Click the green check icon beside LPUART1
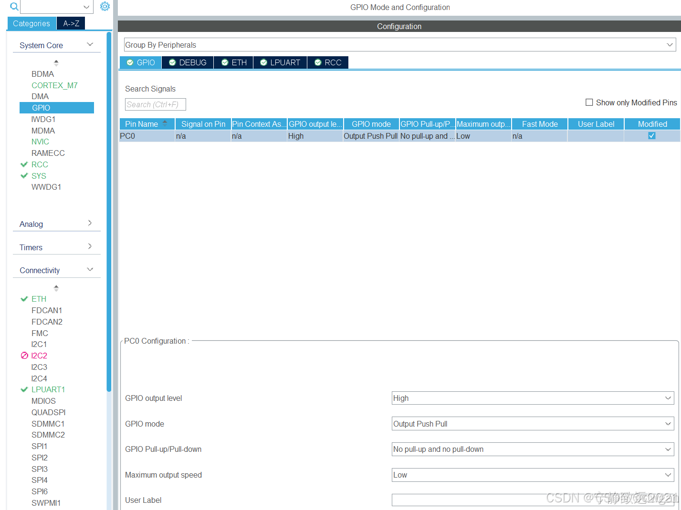Image resolution: width=681 pixels, height=510 pixels. [x=24, y=389]
